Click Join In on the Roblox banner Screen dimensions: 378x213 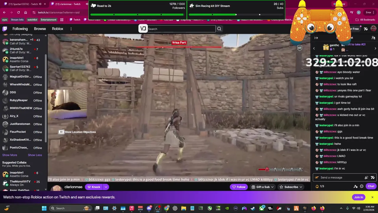pos(359,197)
